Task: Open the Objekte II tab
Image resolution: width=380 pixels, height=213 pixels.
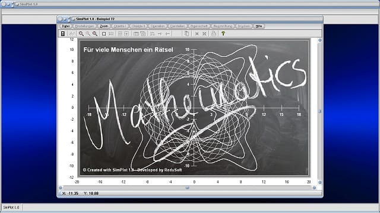Action: pyautogui.click(x=138, y=26)
